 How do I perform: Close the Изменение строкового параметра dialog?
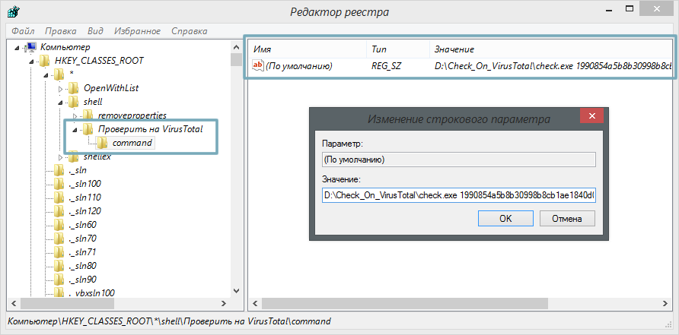[x=592, y=116]
